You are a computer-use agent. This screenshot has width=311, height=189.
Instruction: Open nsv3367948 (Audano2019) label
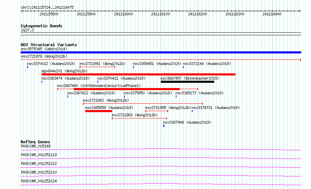pyautogui.click(x=187, y=122)
